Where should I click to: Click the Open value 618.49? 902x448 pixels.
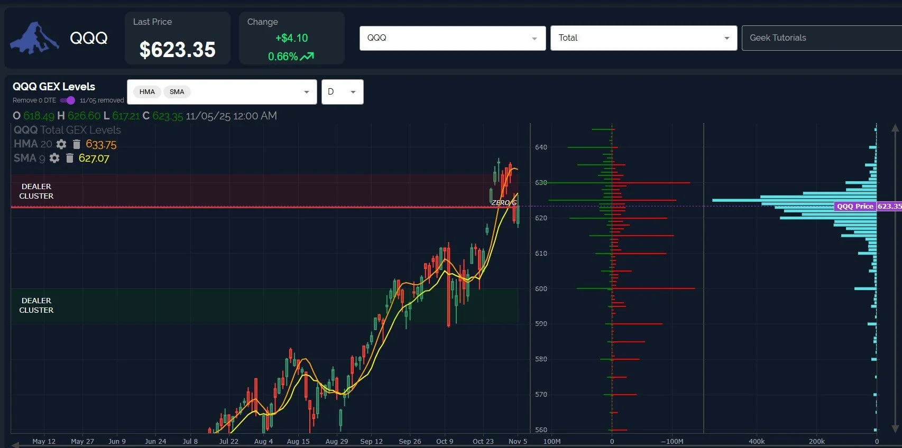click(x=39, y=116)
